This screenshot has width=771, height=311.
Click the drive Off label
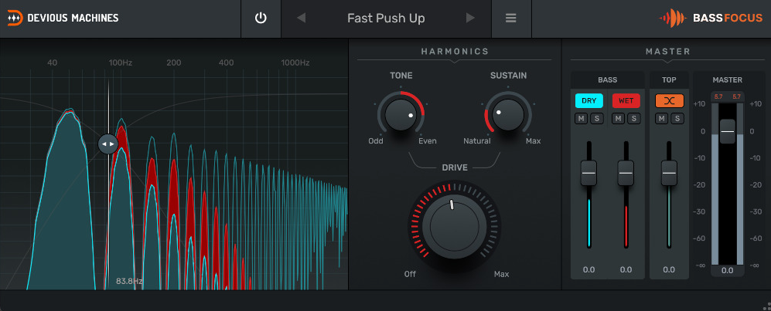410,274
